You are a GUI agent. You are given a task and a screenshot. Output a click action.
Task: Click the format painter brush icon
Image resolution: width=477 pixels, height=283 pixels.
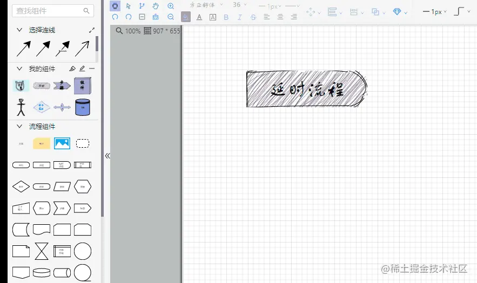pos(156,17)
